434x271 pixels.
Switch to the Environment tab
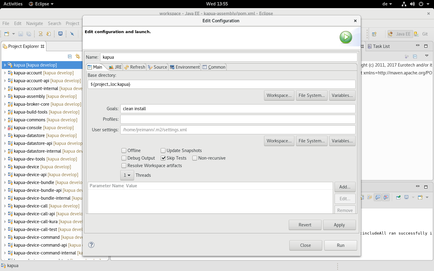[185, 67]
